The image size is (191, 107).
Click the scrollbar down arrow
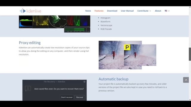tap(190, 100)
